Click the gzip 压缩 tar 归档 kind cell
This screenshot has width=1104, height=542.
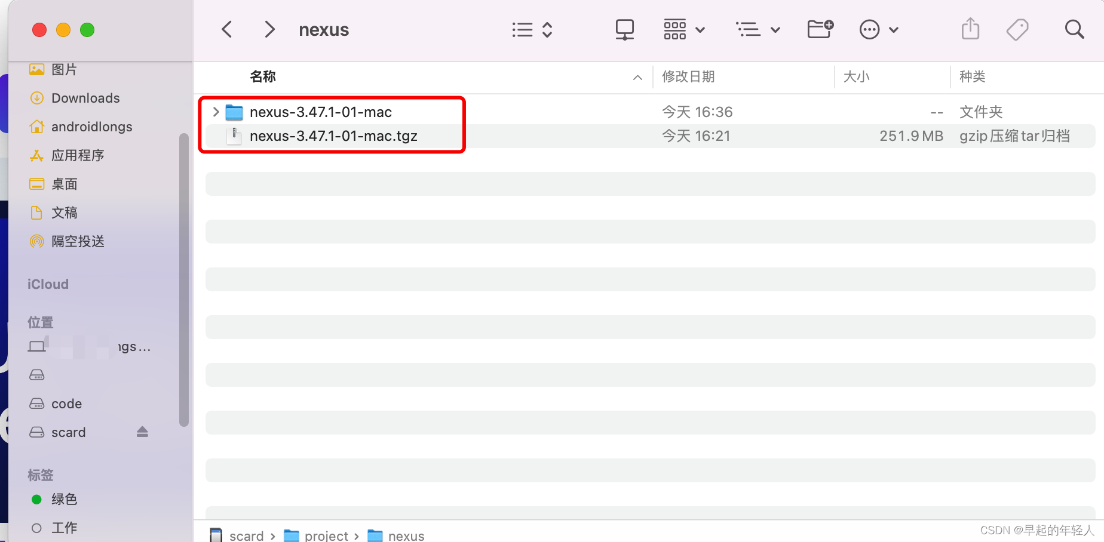pos(1014,135)
